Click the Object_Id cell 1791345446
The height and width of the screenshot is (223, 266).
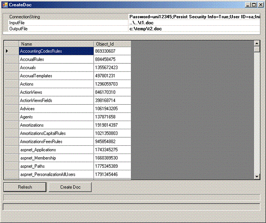click(112, 174)
